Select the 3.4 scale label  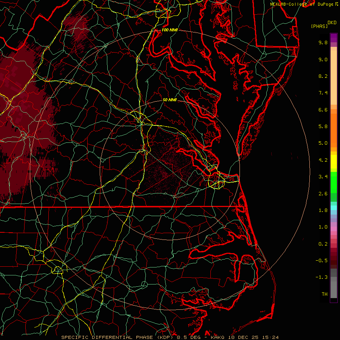coord(323,177)
